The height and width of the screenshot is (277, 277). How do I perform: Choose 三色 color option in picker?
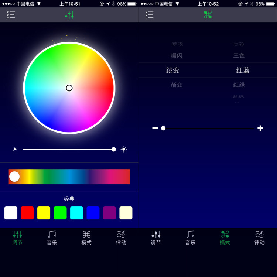[239, 55]
